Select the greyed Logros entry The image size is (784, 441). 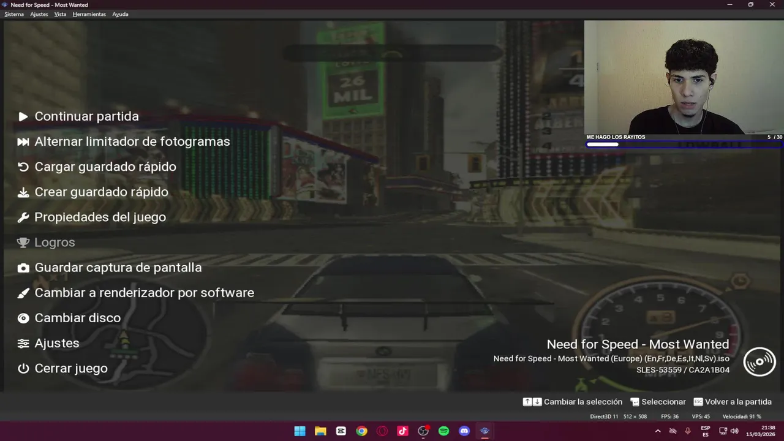(x=55, y=243)
